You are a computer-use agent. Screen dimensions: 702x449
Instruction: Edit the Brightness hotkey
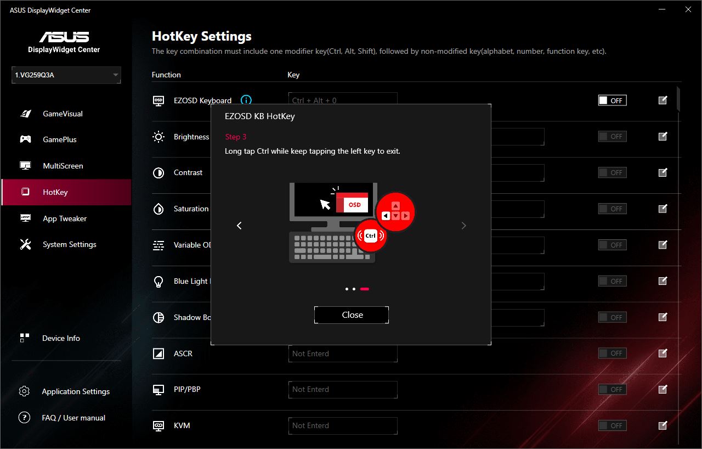click(x=663, y=137)
